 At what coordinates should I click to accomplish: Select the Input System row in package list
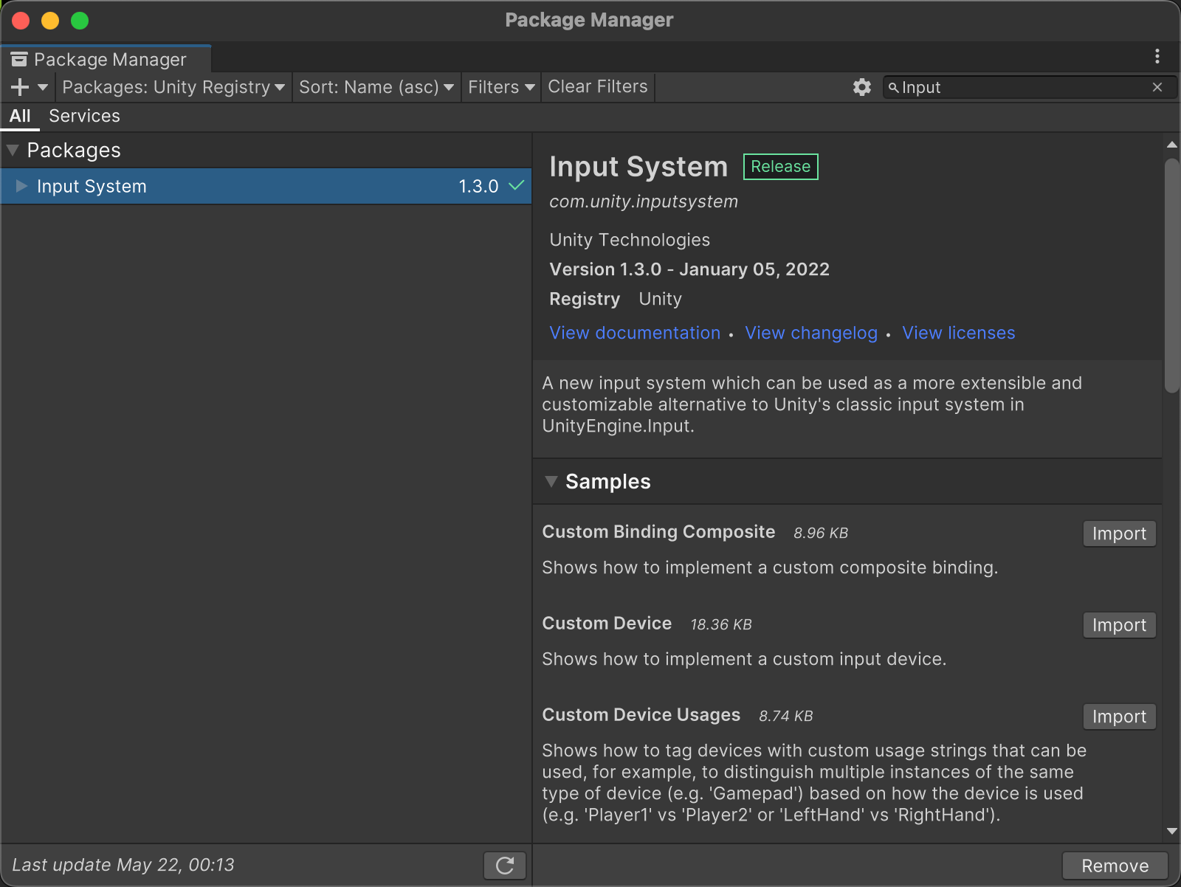pyautogui.click(x=266, y=186)
